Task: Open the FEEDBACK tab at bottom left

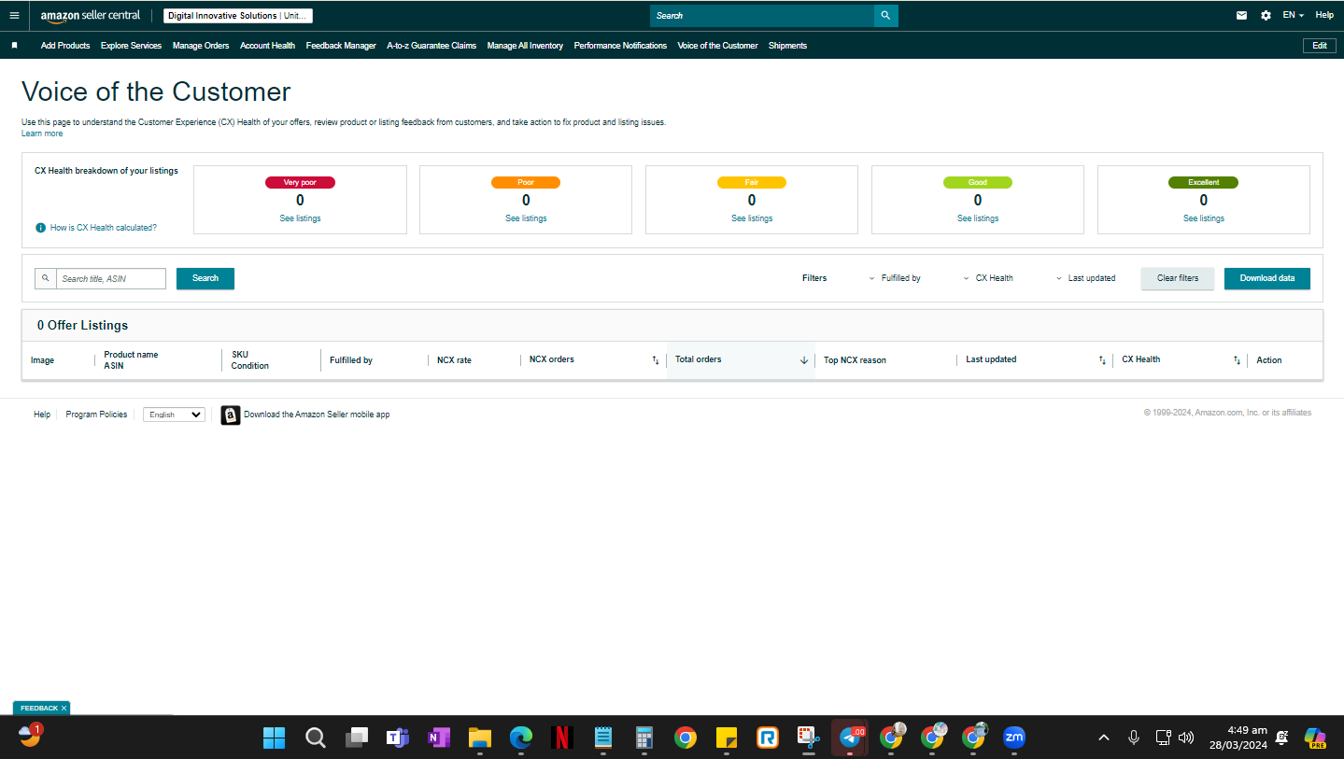Action: 39,709
